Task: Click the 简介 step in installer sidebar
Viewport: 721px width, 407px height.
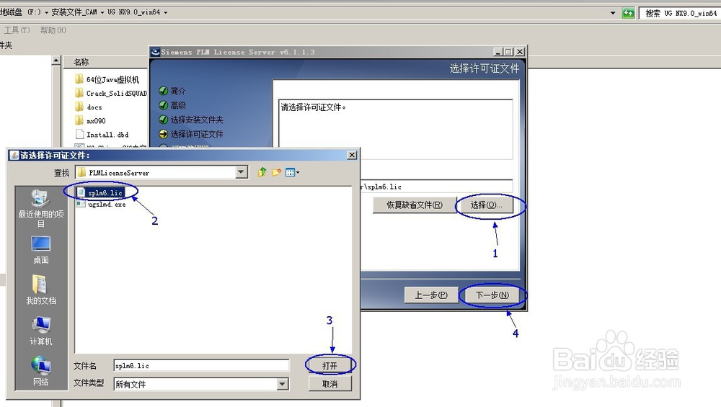Action: 172,91
